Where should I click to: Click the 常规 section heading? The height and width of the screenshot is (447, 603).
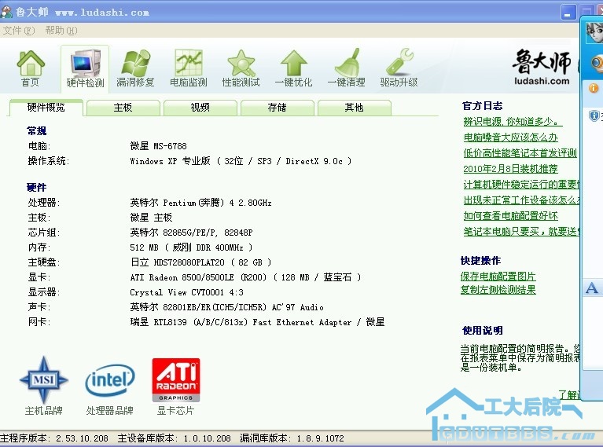pos(36,131)
